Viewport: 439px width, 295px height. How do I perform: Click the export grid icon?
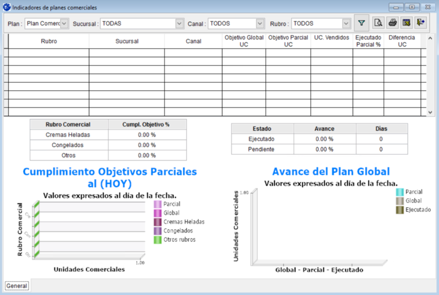tap(406, 23)
